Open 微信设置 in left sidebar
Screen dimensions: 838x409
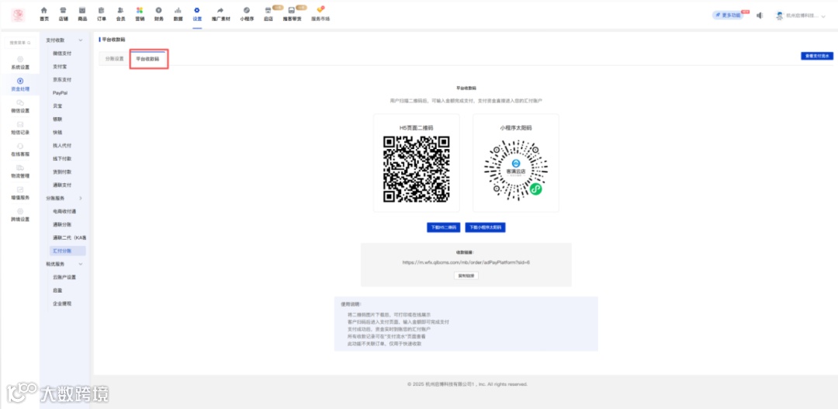coord(20,106)
